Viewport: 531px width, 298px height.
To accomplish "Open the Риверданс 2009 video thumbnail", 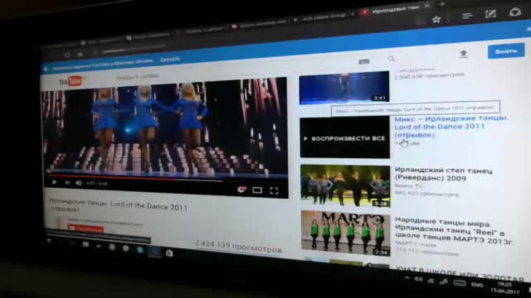I will (345, 186).
